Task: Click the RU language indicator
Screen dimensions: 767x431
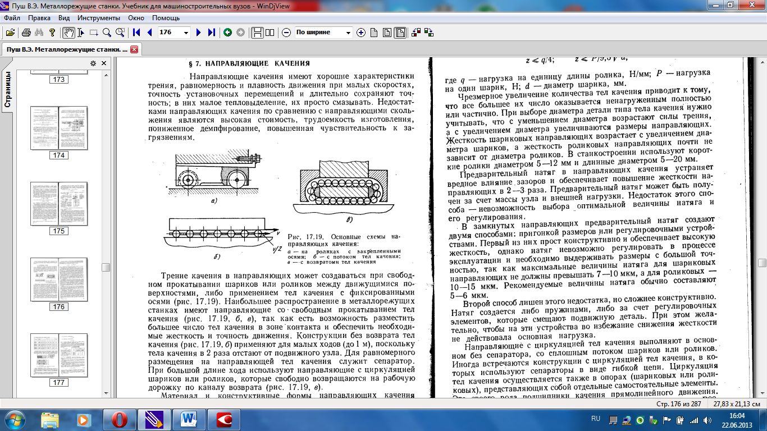Action: (596, 419)
